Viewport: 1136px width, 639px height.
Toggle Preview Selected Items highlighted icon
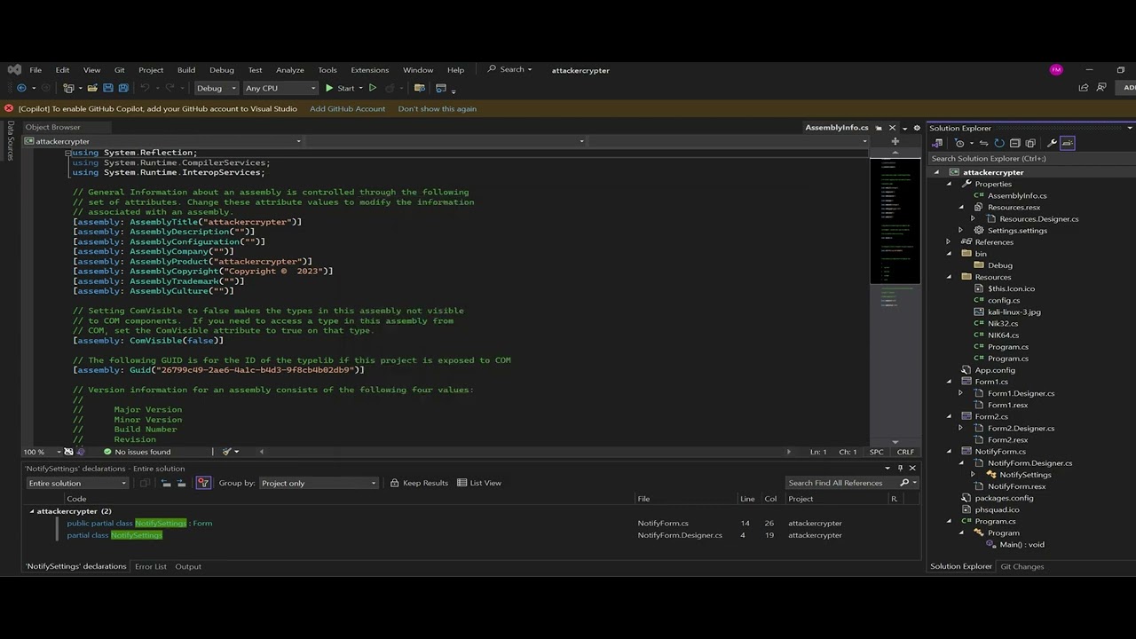(x=1068, y=143)
